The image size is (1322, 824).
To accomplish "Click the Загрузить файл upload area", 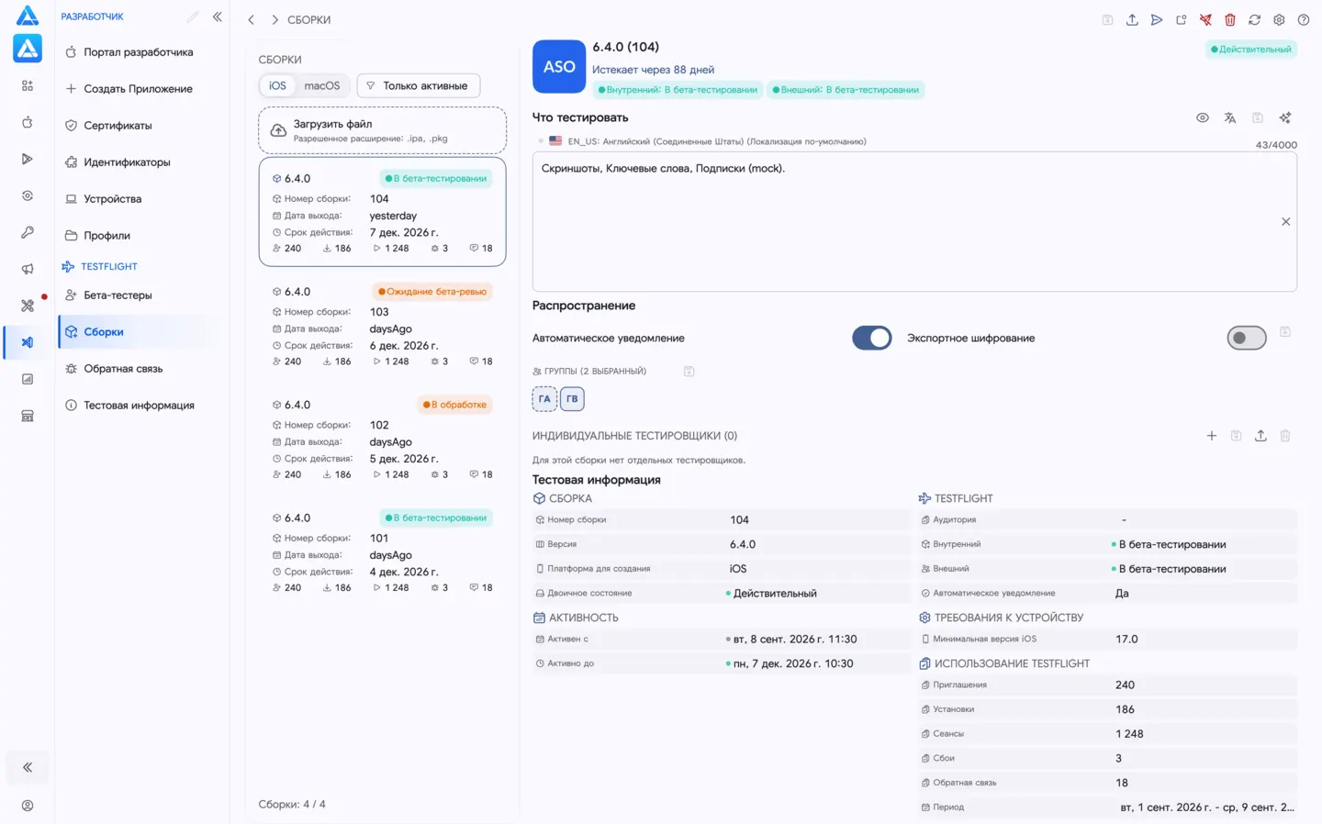I will tap(382, 130).
